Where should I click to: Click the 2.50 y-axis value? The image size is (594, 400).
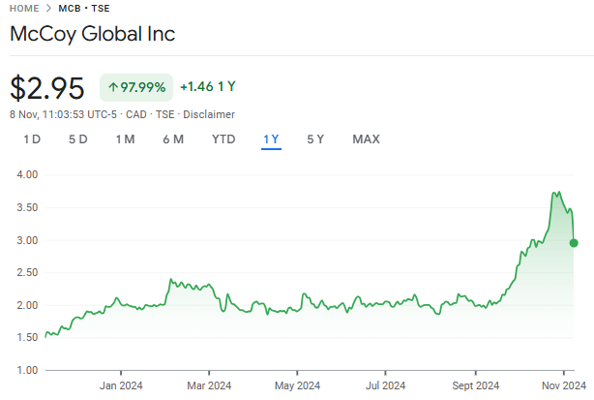coord(27,272)
